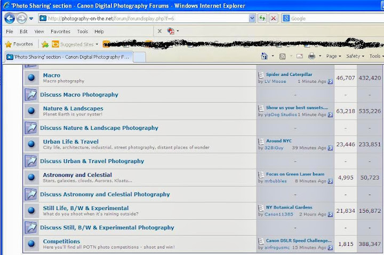Viewport: 384px width, 255px height.
Task: Open the NY Botanical Gardens thread
Action: click(289, 207)
